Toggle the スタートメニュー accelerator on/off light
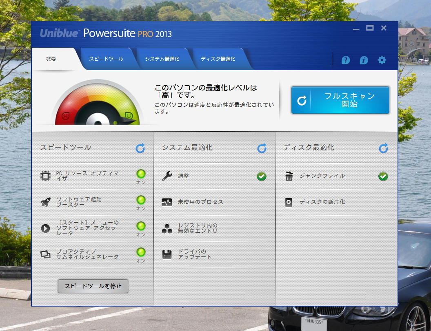This screenshot has width=431, height=331. coord(141,226)
